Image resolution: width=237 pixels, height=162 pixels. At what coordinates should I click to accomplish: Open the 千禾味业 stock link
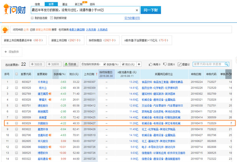[x=43, y=82]
